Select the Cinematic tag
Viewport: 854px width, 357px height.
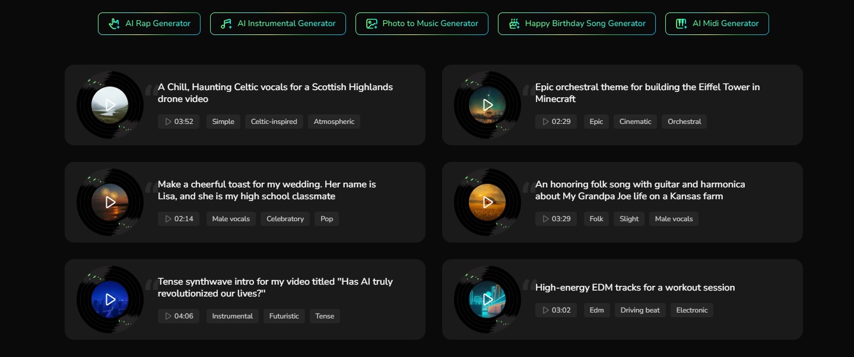pos(635,122)
